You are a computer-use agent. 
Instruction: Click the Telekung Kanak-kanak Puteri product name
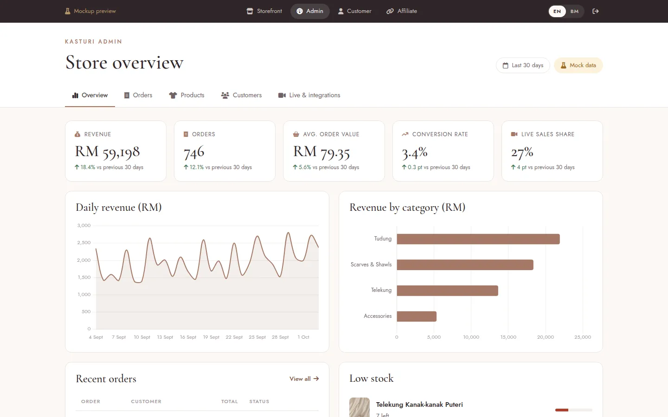point(419,404)
